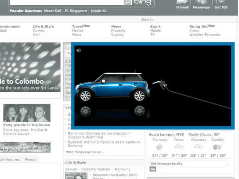Switch to the Photos tab

(30, 160)
